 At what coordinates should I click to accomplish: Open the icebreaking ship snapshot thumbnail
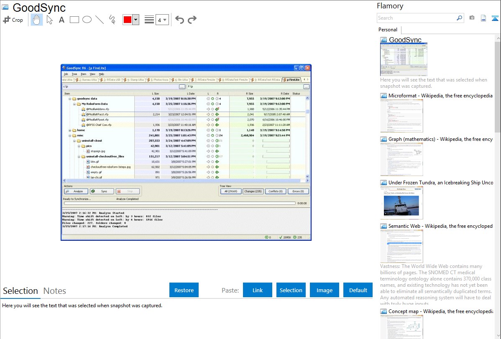pos(401,203)
